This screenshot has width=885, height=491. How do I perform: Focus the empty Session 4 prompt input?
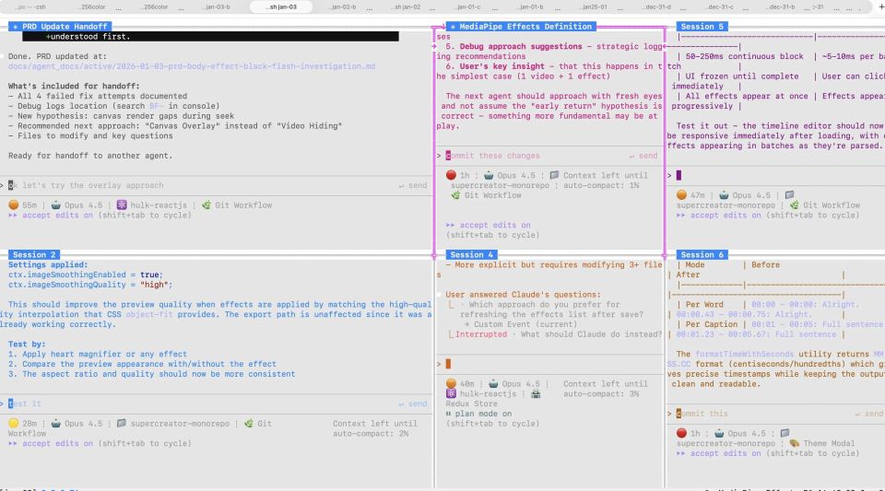pyautogui.click(x=550, y=364)
